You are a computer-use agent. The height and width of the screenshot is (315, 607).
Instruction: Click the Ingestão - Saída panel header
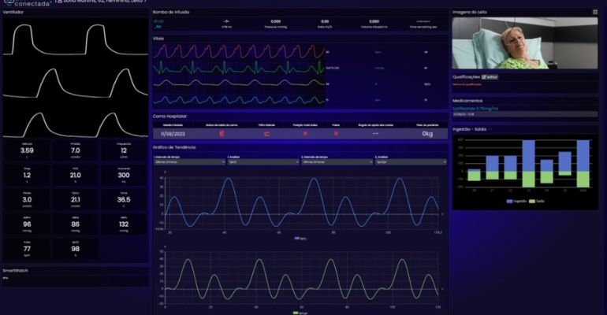pyautogui.click(x=473, y=129)
